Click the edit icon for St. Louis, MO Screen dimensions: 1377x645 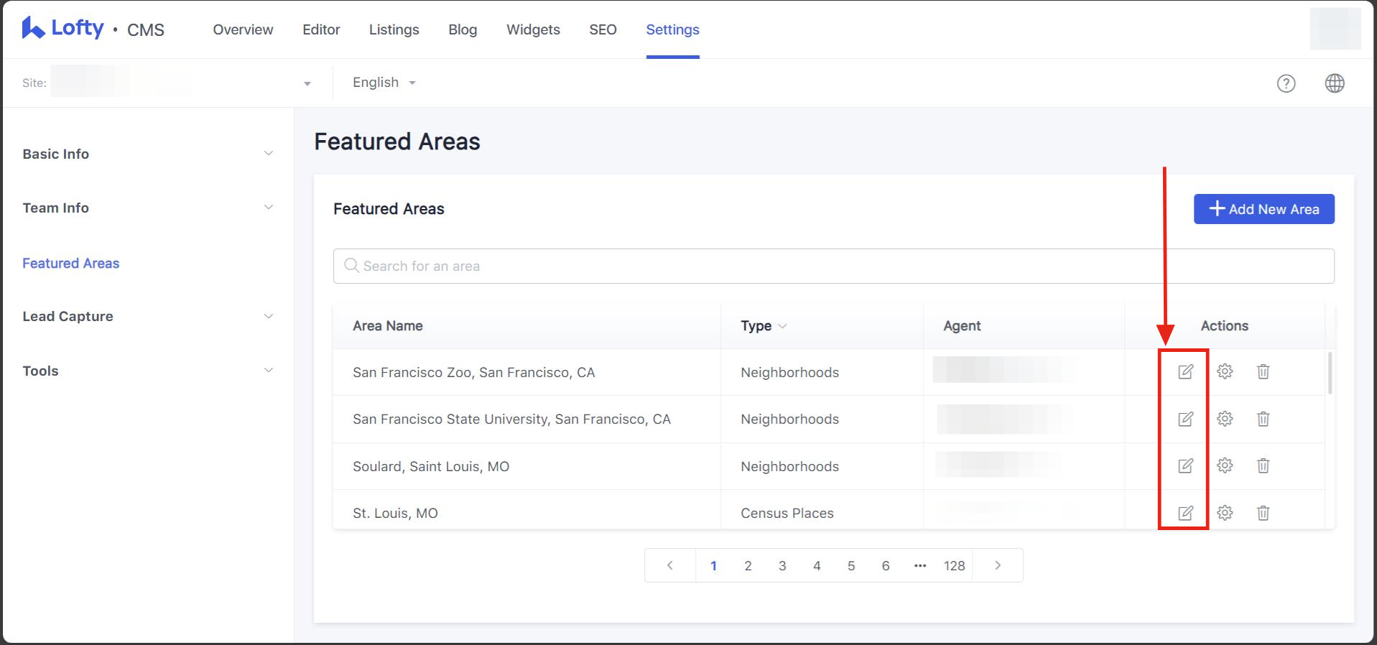1185,513
